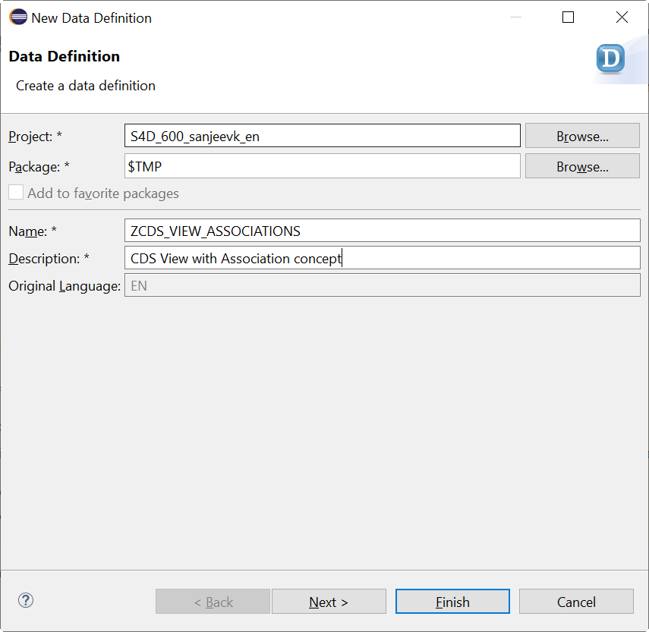Screen dimensions: 649x632
Task: Close the dialog with the X button
Action: [x=622, y=17]
